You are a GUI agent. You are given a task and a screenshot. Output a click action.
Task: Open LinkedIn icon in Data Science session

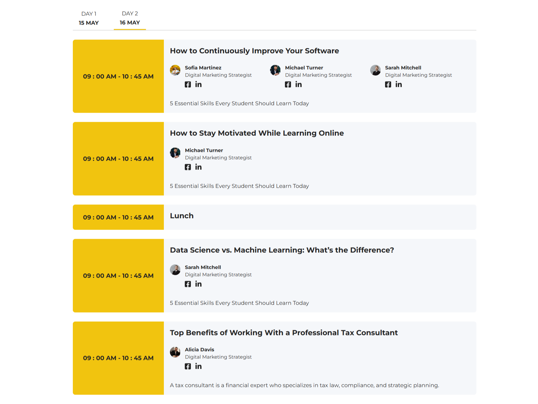point(198,284)
